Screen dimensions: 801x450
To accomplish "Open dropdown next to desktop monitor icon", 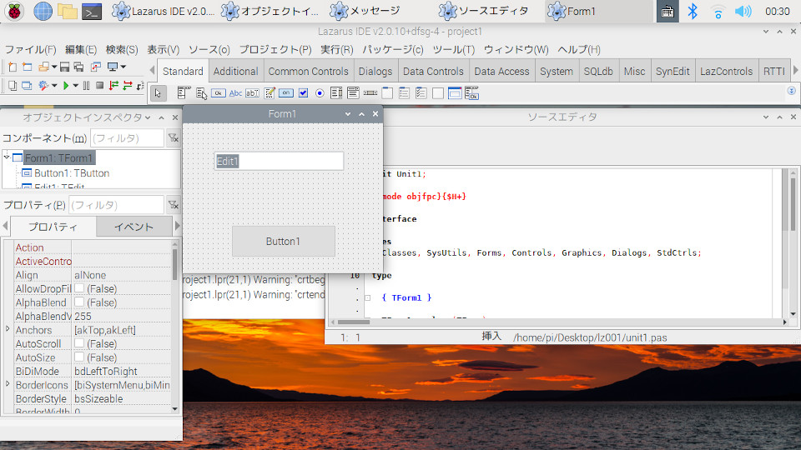I will (x=123, y=67).
